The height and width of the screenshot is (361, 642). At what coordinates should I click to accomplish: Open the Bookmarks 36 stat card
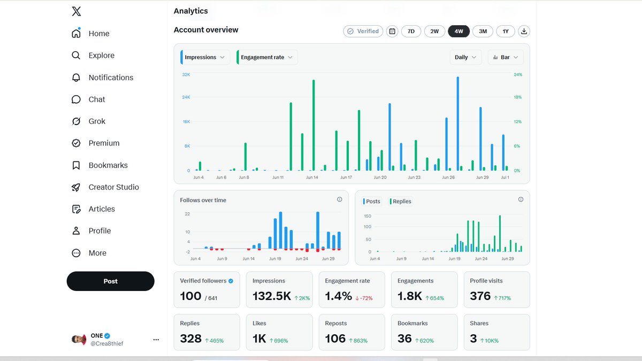point(424,332)
